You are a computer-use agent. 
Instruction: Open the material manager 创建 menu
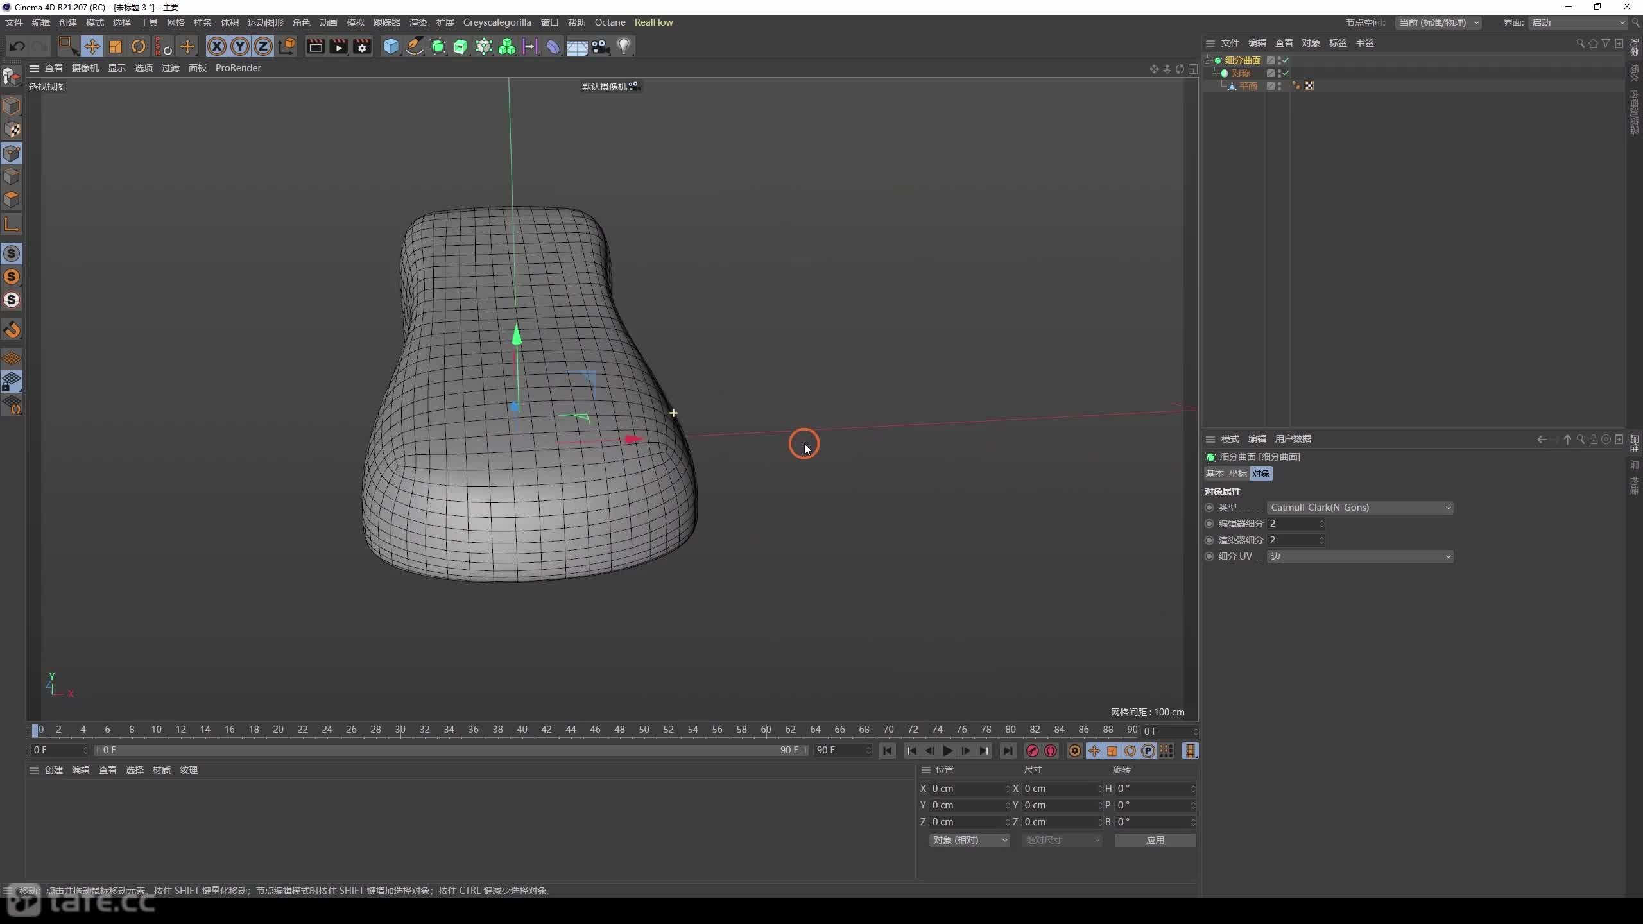point(54,770)
